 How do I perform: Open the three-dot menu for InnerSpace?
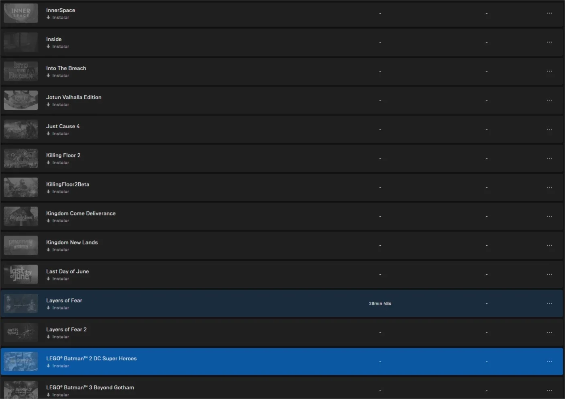[x=549, y=13]
